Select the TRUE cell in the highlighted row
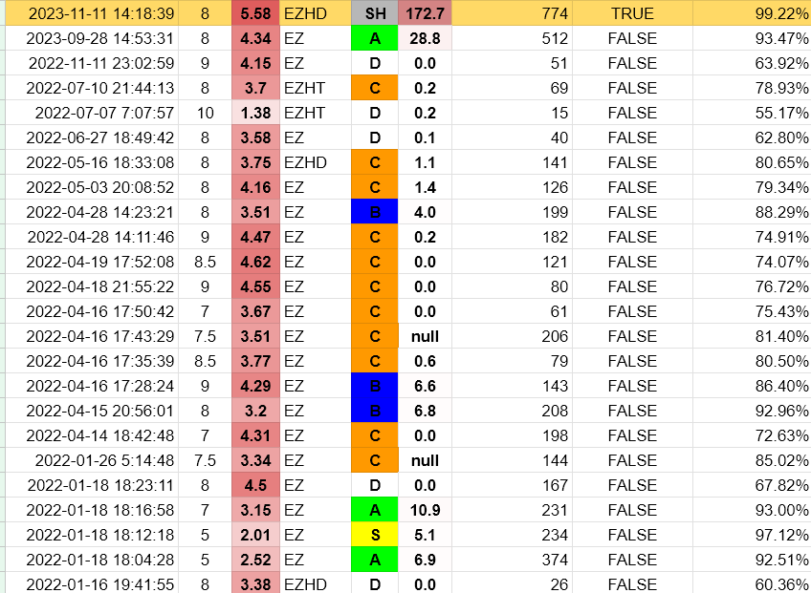Image resolution: width=811 pixels, height=593 pixels. (631, 13)
